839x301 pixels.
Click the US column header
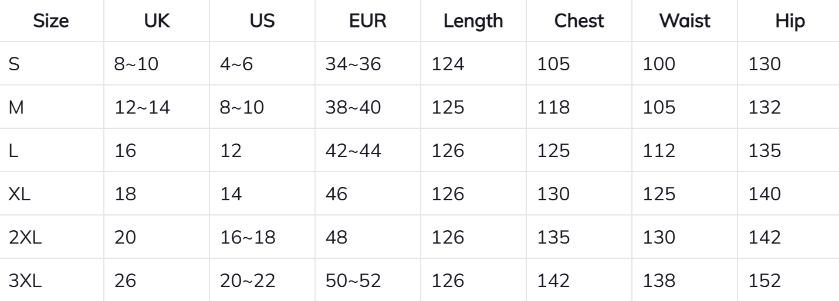point(262,22)
